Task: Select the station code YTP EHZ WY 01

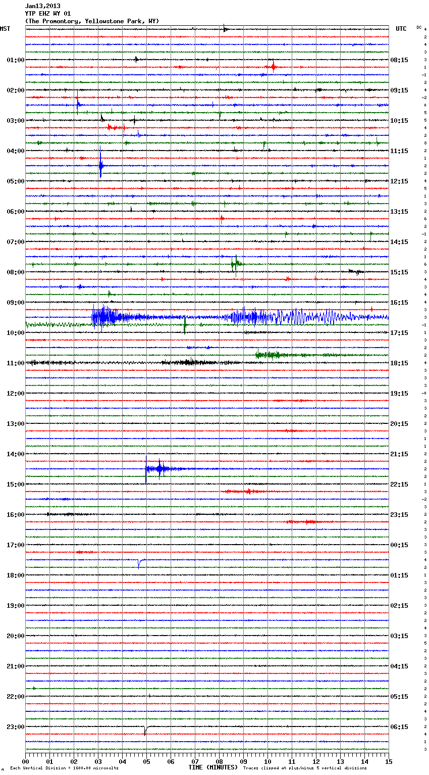Action: point(48,14)
